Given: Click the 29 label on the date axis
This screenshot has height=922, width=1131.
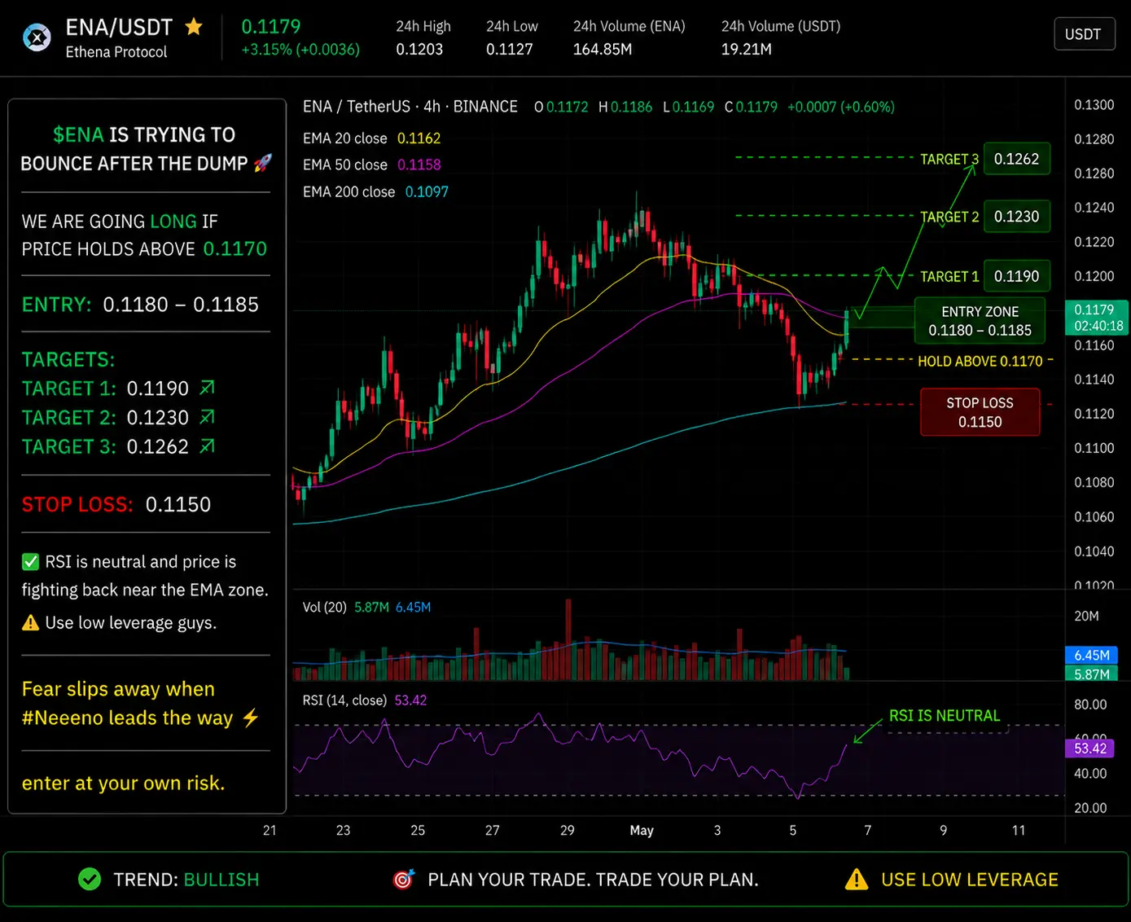Looking at the screenshot, I should pos(568,830).
